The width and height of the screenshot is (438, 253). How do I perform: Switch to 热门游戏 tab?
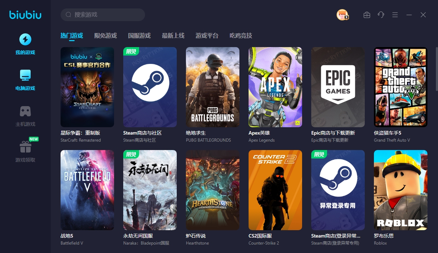point(71,35)
